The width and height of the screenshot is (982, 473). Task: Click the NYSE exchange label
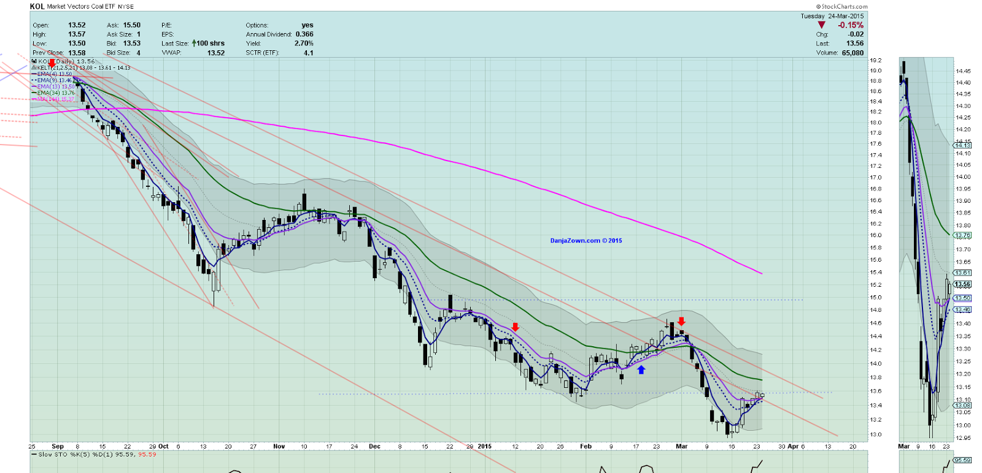(x=126, y=7)
